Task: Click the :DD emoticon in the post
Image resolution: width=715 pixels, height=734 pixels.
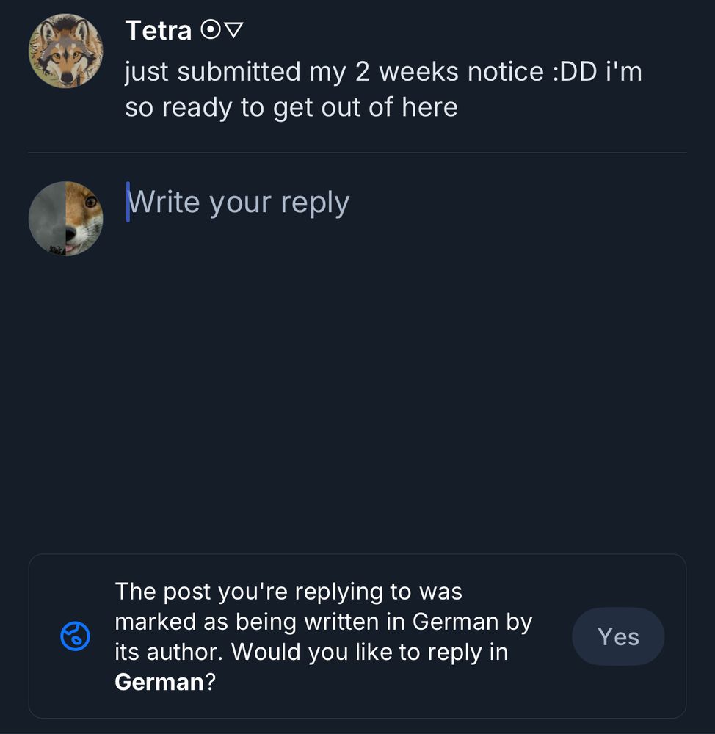Action: pyautogui.click(x=575, y=72)
